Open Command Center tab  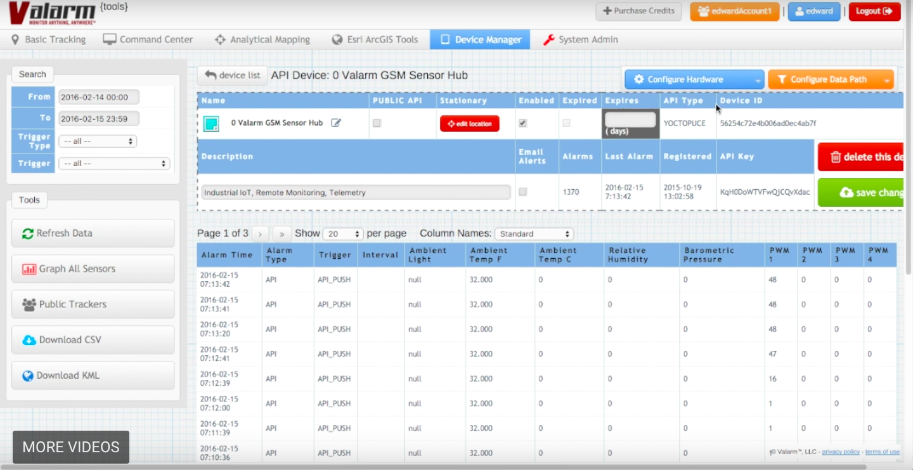148,39
